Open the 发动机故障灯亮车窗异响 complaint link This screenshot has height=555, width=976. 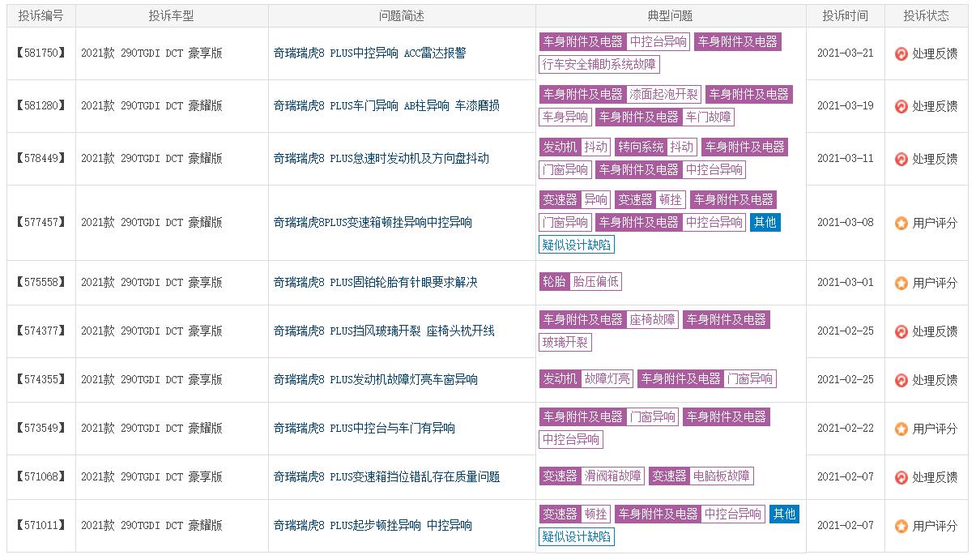coord(375,379)
